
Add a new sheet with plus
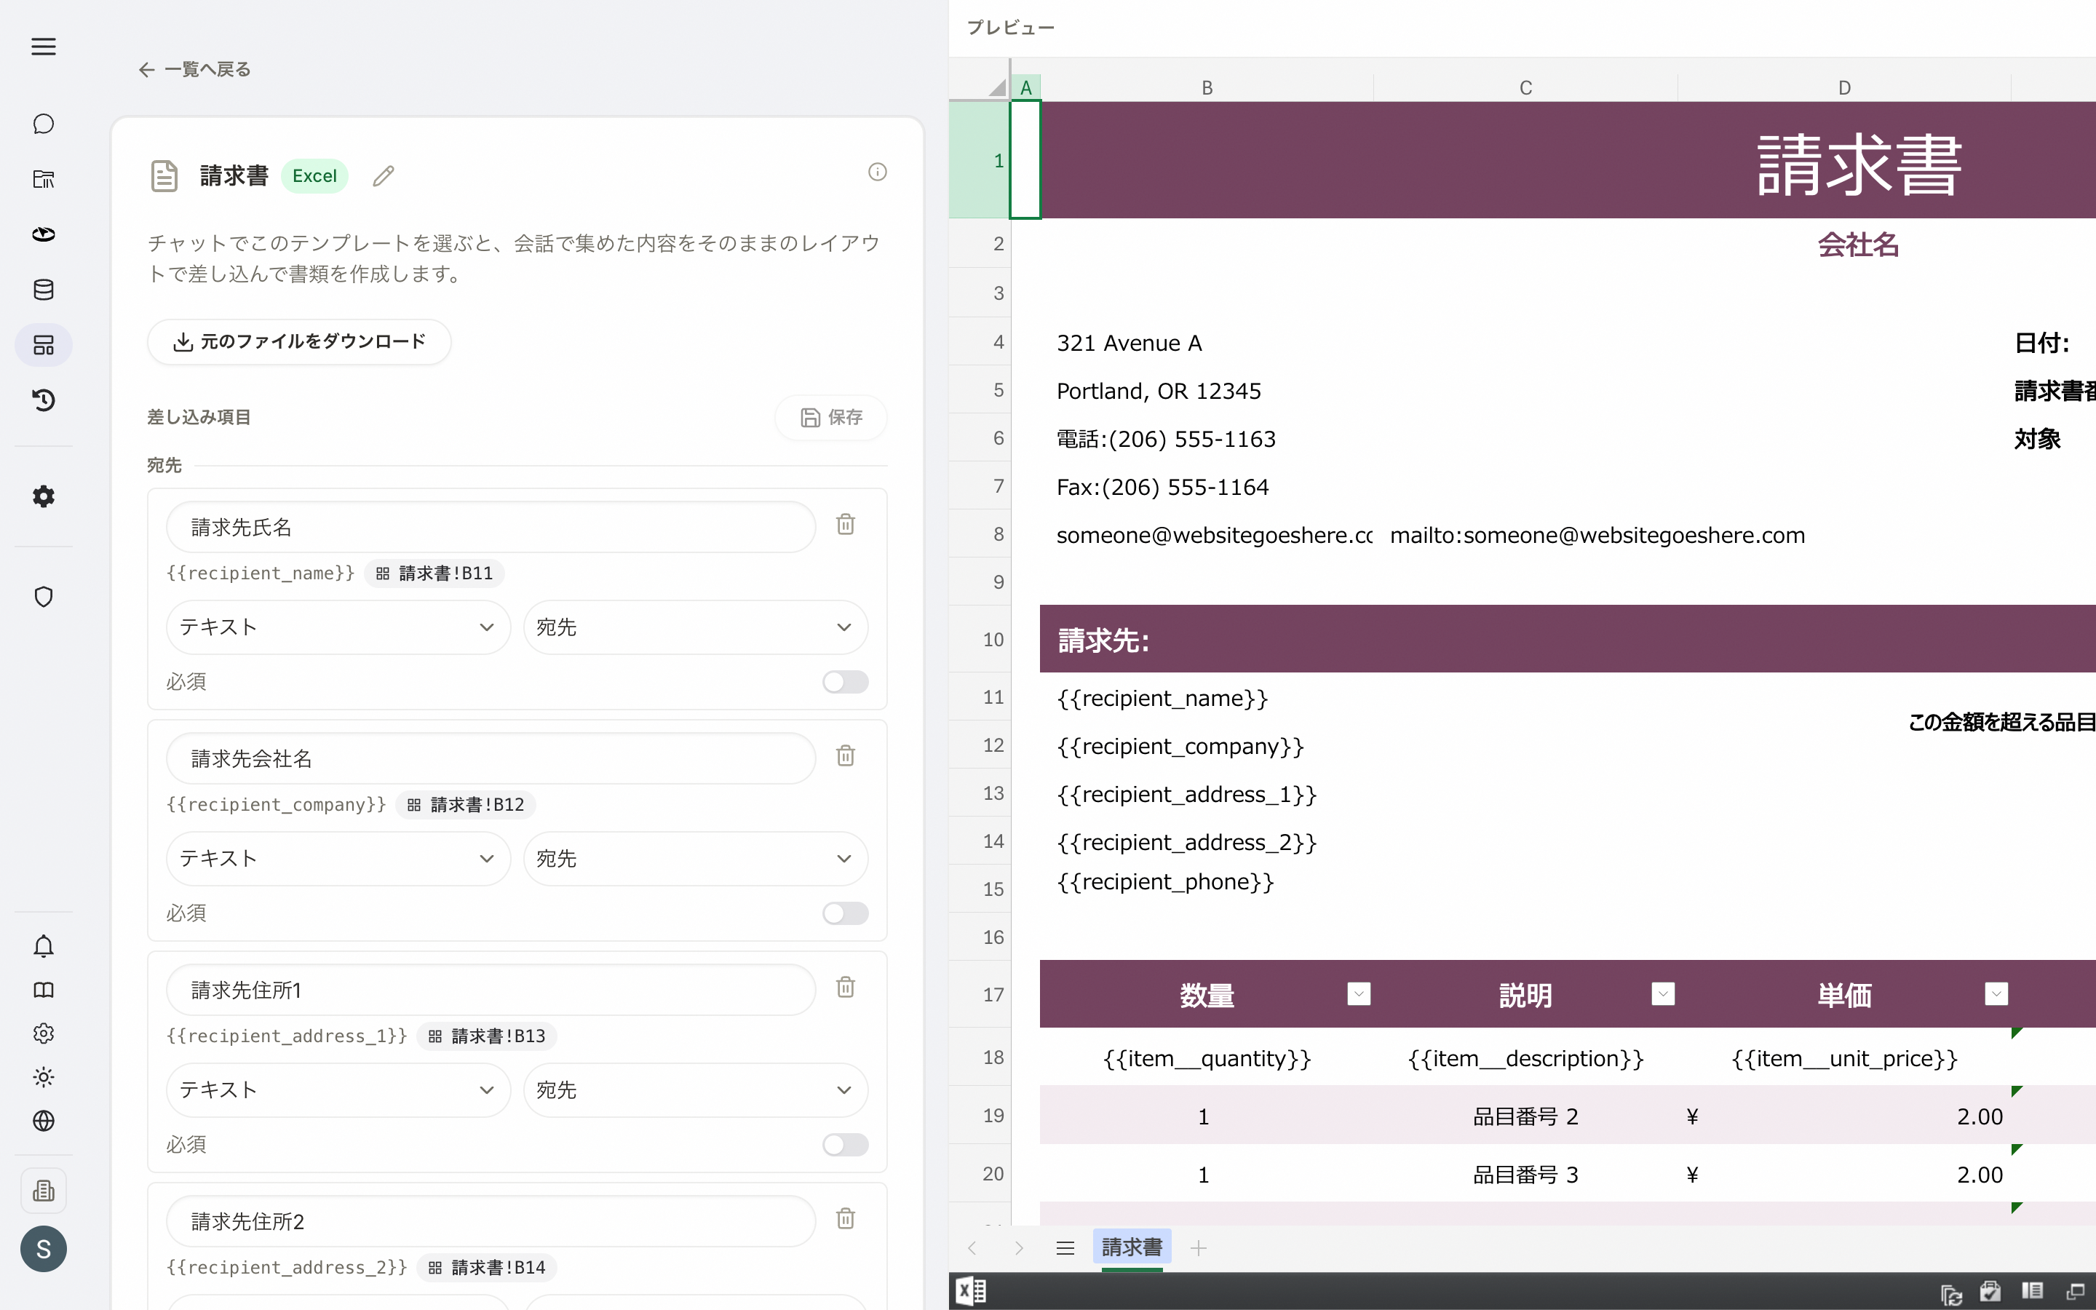click(1199, 1247)
